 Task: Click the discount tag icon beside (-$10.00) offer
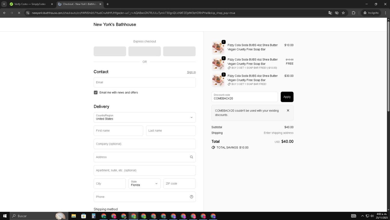(229, 68)
